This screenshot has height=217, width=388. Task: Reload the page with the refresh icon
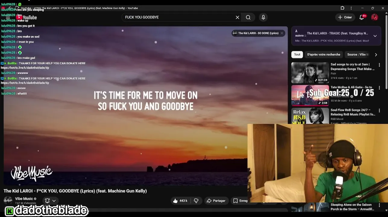pyautogui.click(x=17, y=8)
